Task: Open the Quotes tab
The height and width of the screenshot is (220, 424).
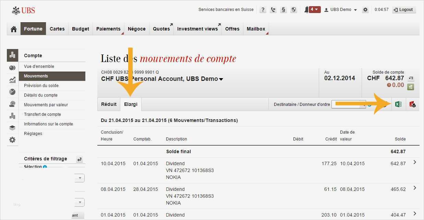Action: (161, 29)
